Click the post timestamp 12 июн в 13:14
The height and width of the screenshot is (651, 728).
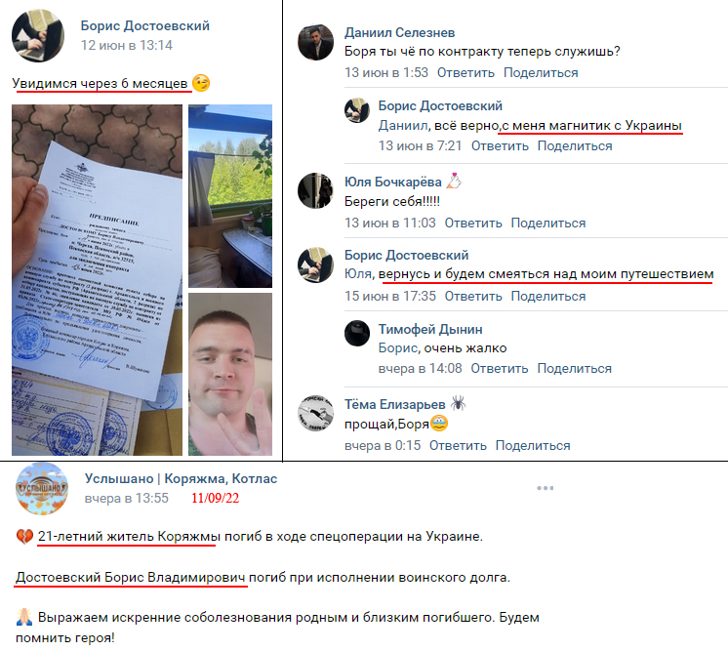(x=126, y=46)
